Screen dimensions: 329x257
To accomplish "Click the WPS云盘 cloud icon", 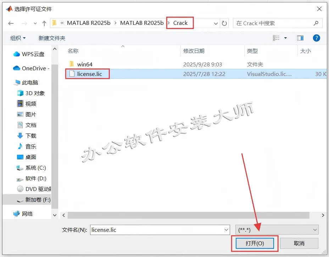I will tap(17, 54).
